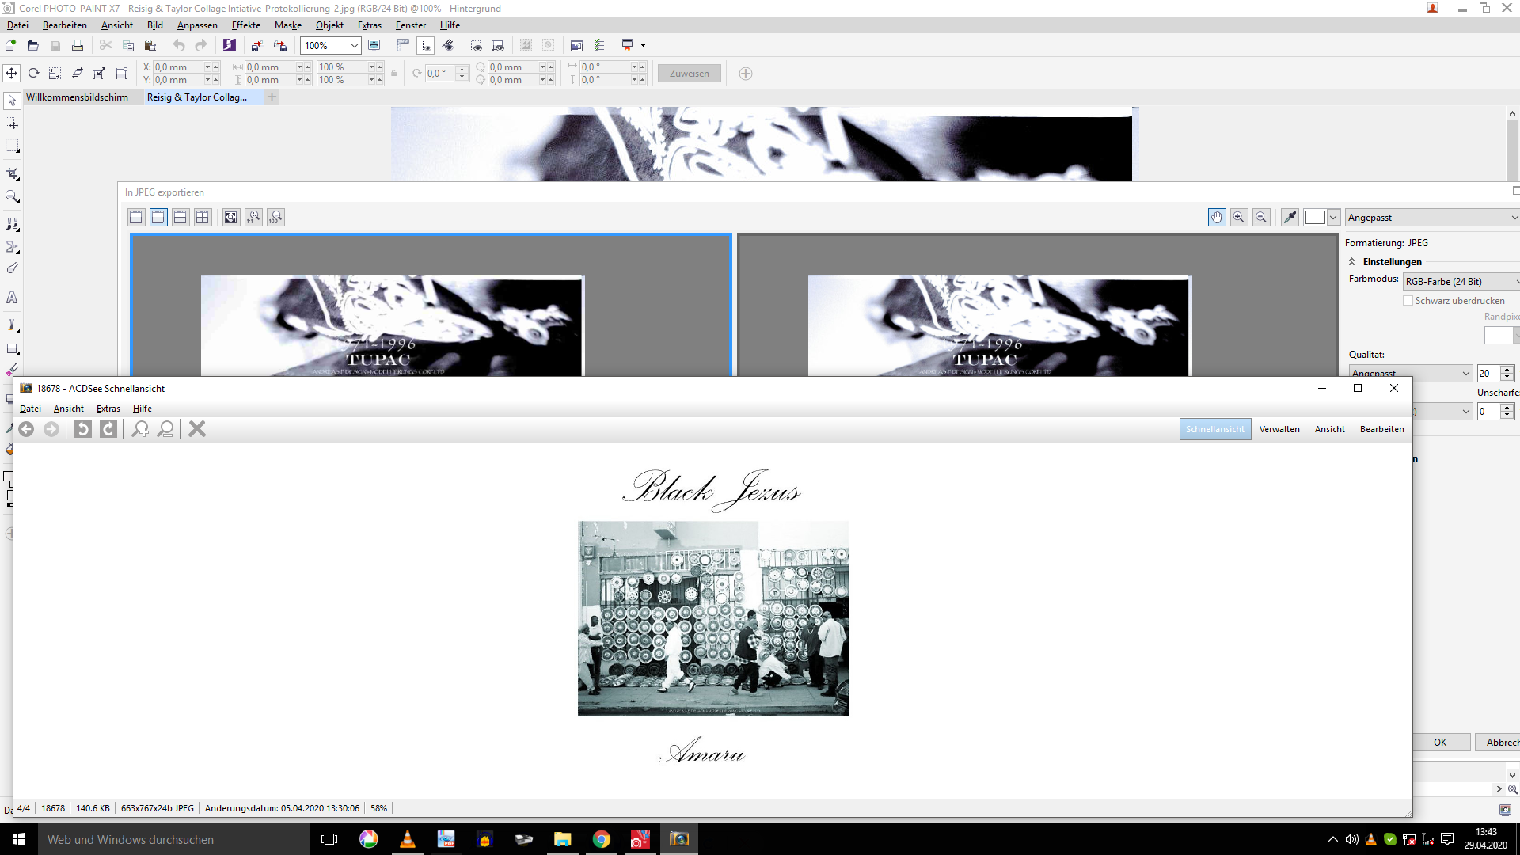Click the New document icon in Corel toolbar
Screen dimensions: 1520x855
pos(11,45)
